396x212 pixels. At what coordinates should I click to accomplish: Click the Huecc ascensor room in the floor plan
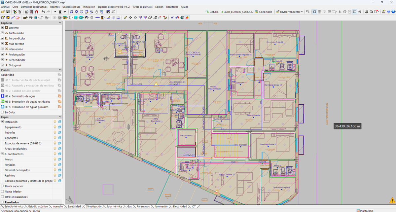186,137
